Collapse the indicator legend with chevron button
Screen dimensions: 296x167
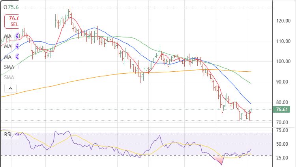tap(10, 89)
